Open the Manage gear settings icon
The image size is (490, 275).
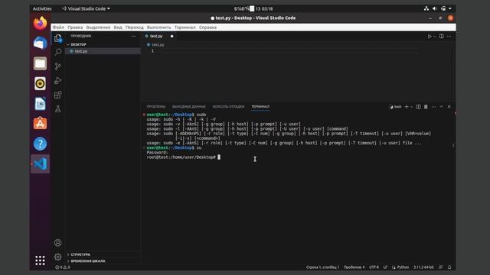tap(58, 257)
